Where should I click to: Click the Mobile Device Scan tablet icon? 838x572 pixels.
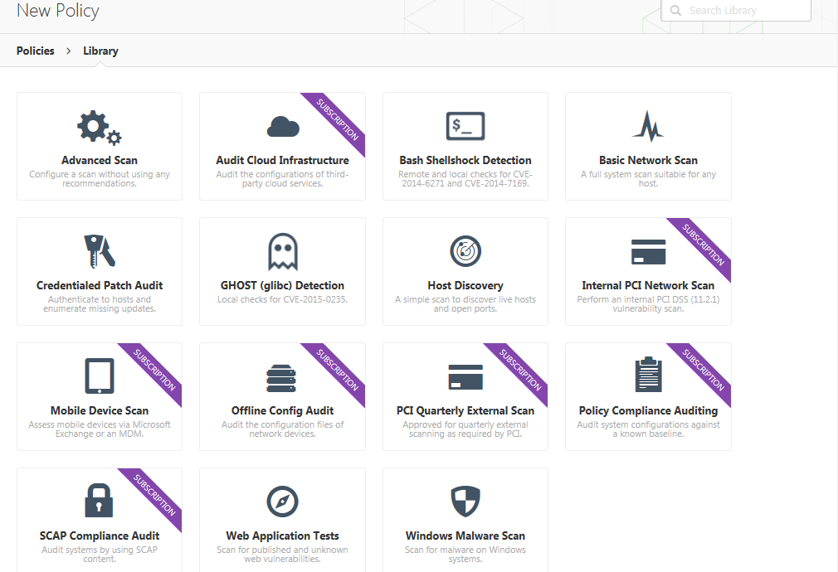tap(100, 376)
